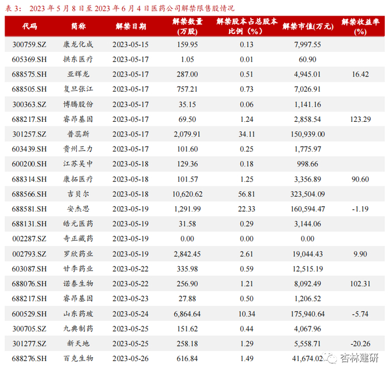Select the 9.90 yield value

(360, 254)
